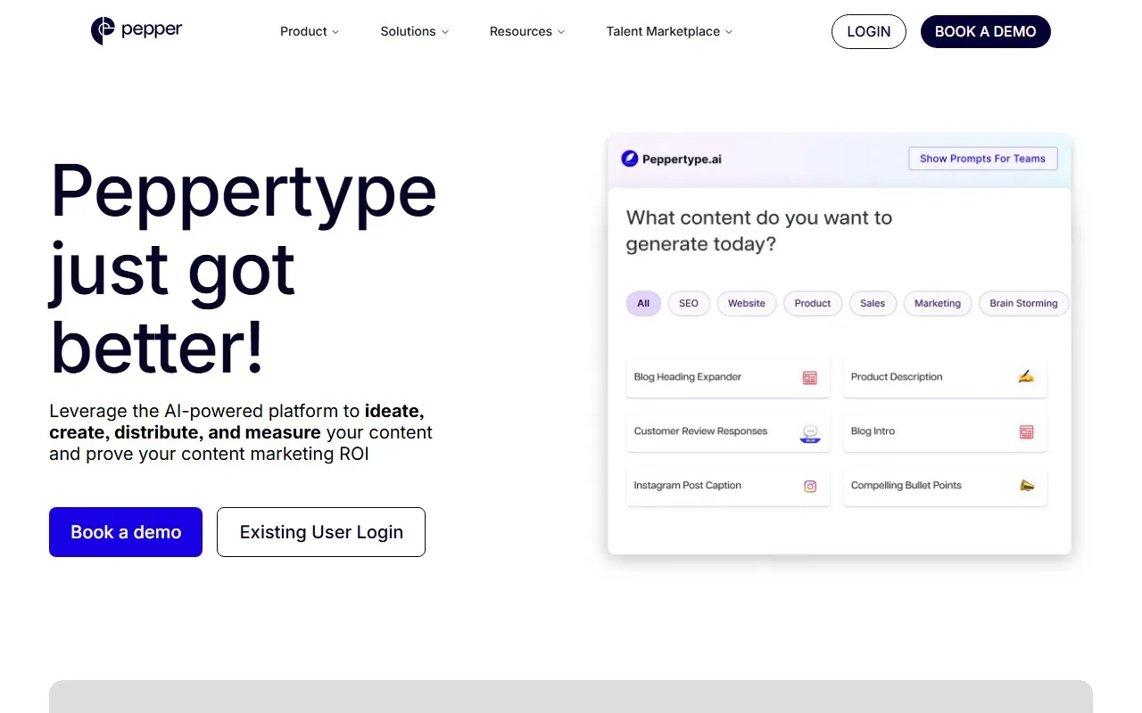Image resolution: width=1142 pixels, height=713 pixels.
Task: Click the Instagram Post Caption camera icon
Action: [x=809, y=486]
